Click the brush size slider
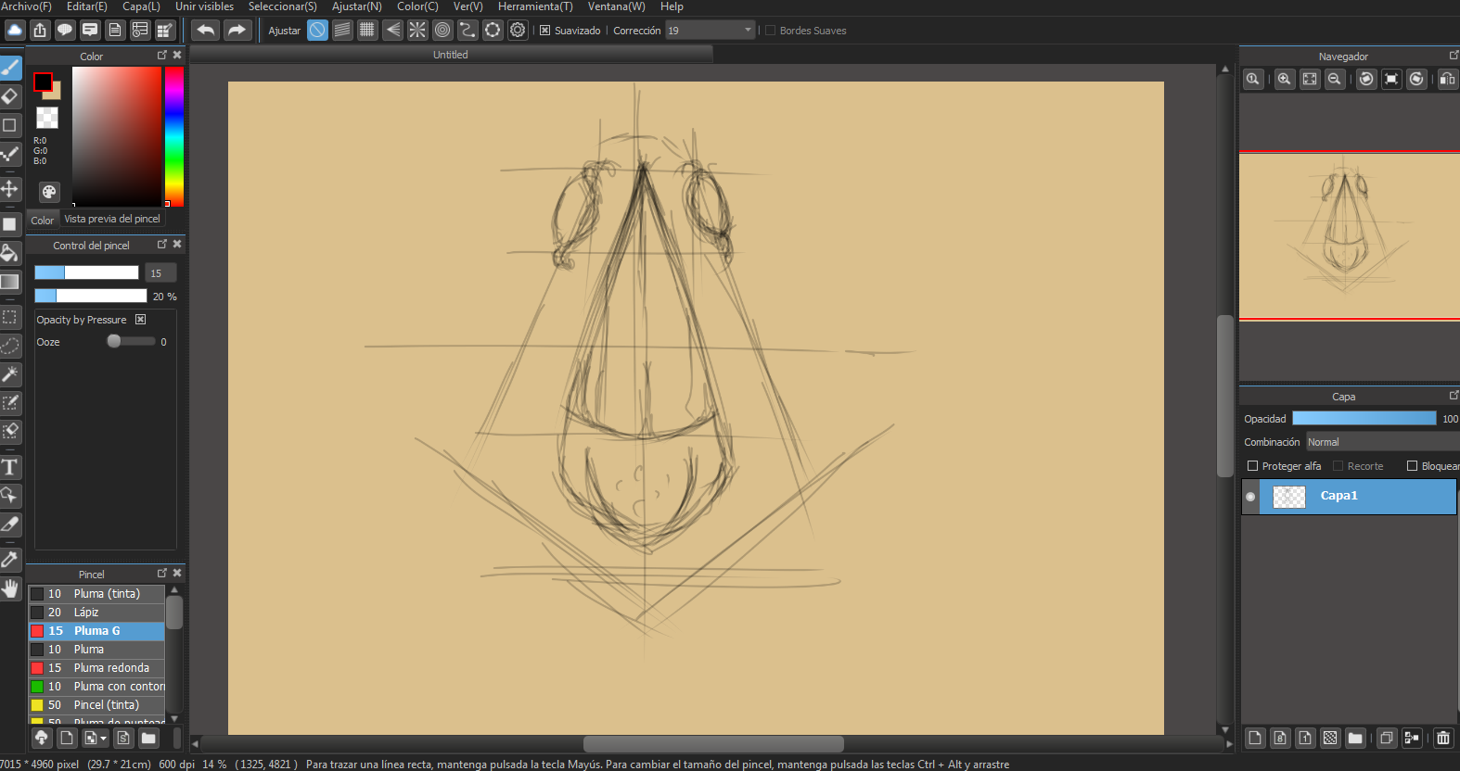Viewport: 1460px width, 771px height. click(86, 272)
